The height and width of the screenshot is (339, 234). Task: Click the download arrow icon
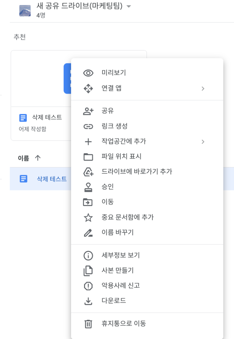(88, 301)
